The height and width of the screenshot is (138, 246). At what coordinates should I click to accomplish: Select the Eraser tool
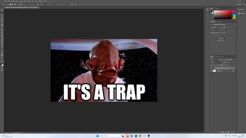pos(2,35)
